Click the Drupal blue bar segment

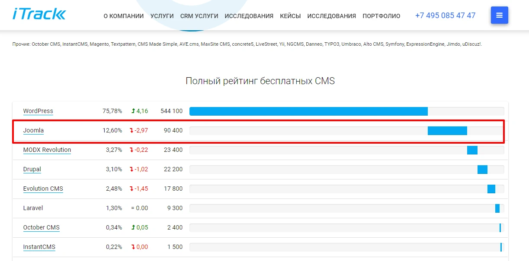[482, 170]
